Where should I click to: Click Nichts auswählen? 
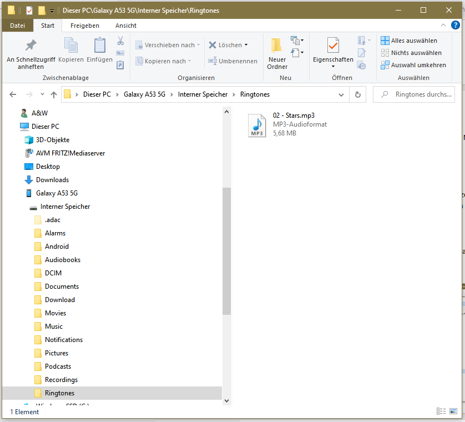tap(411, 53)
